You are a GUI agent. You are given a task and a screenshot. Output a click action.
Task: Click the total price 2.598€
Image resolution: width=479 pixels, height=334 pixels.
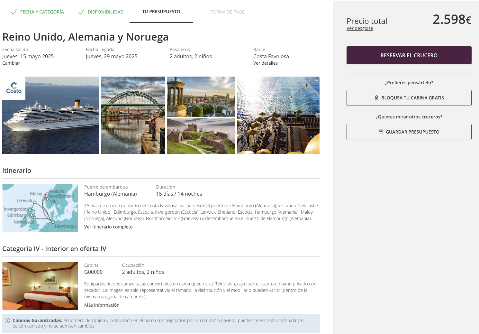pos(452,19)
